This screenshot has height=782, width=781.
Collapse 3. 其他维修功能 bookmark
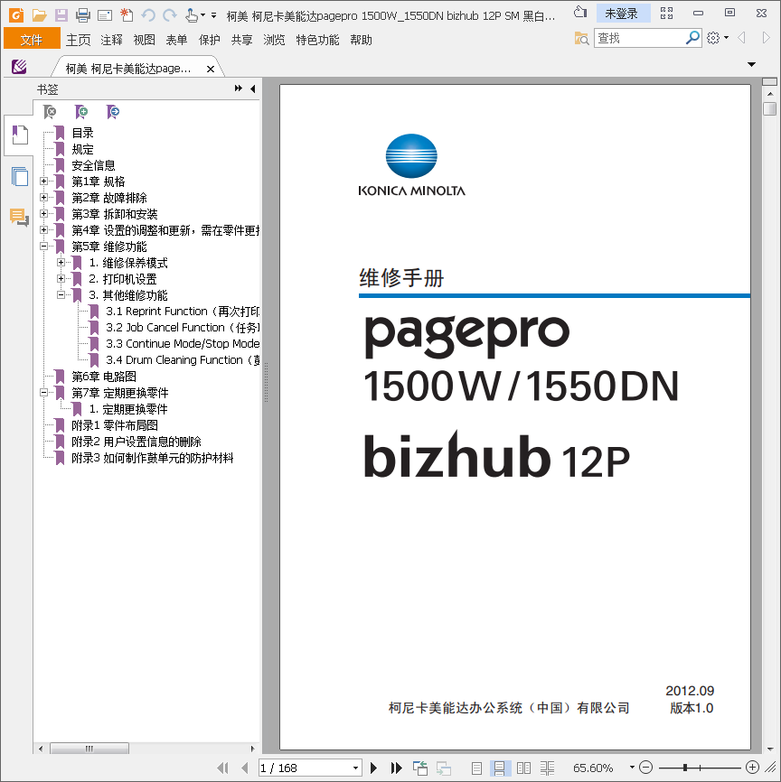click(61, 294)
